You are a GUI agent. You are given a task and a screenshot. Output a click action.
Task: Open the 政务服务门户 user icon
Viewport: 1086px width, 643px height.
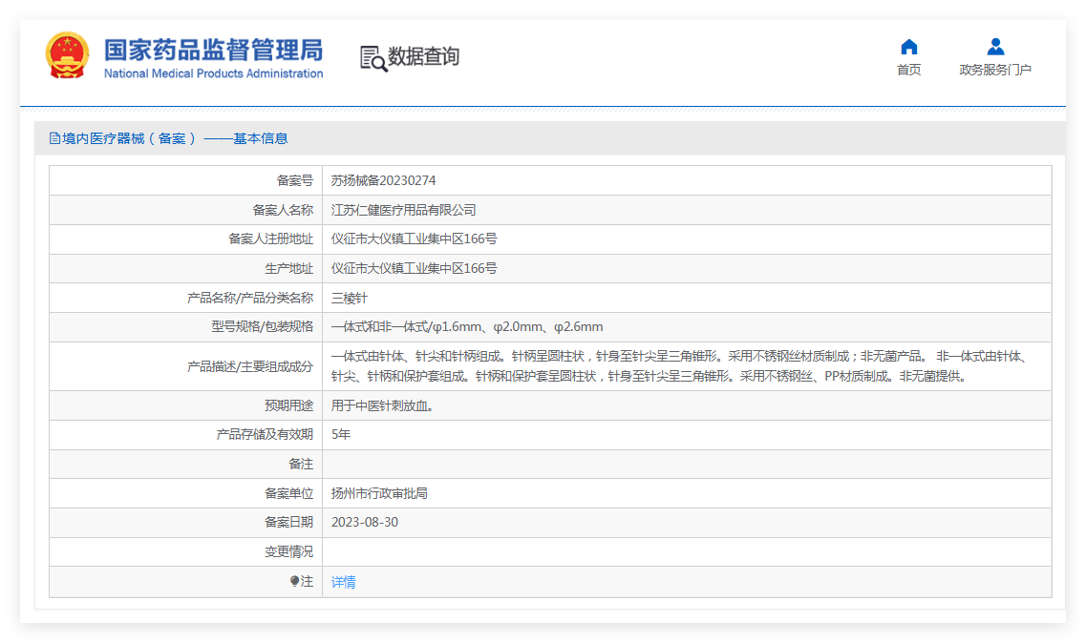coord(995,47)
